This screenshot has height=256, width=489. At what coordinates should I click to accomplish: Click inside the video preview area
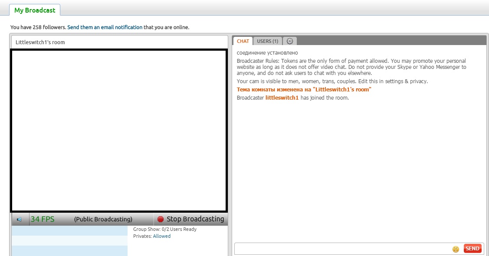[x=119, y=130]
